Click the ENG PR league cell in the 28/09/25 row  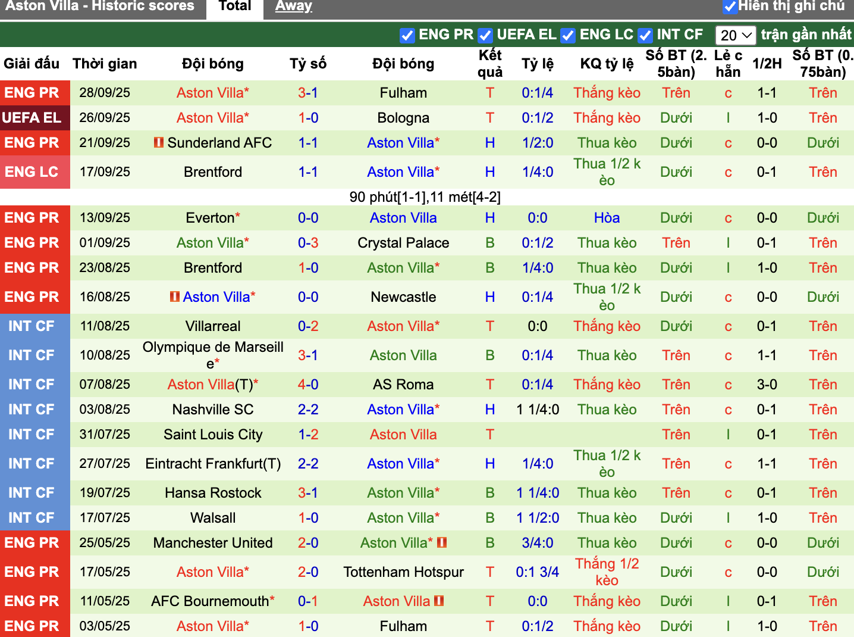(35, 93)
